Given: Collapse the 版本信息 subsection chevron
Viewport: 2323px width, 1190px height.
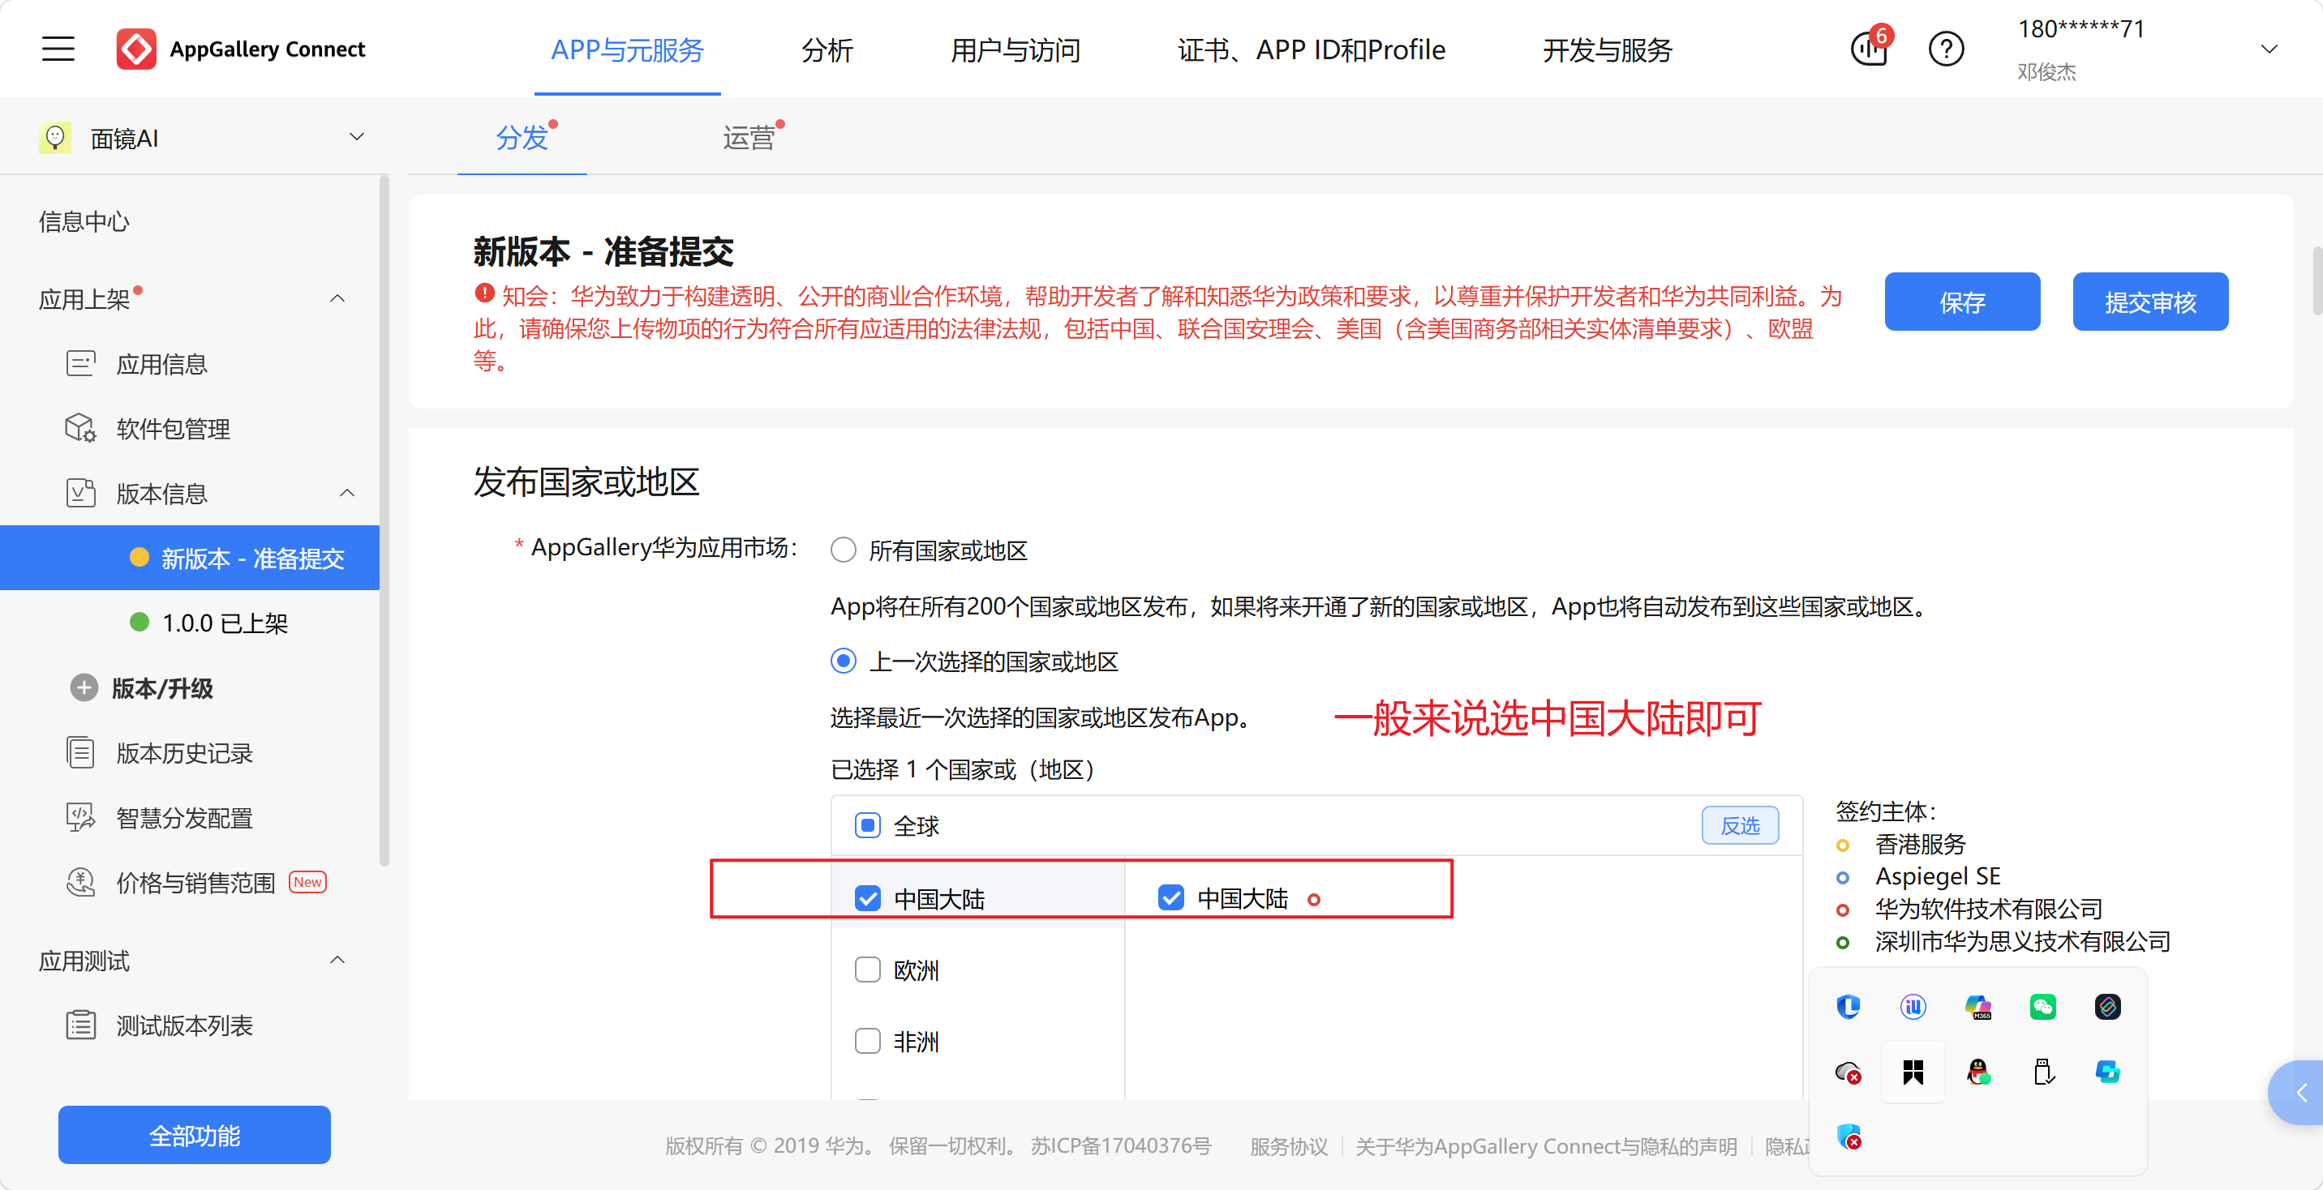Looking at the screenshot, I should tap(347, 493).
